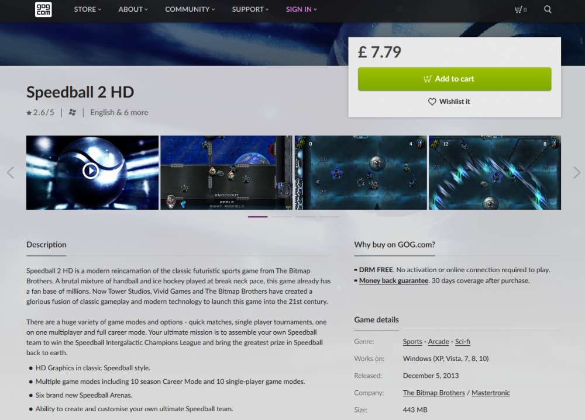Open the Mastertronic company link
The image size is (585, 420).
click(x=491, y=393)
